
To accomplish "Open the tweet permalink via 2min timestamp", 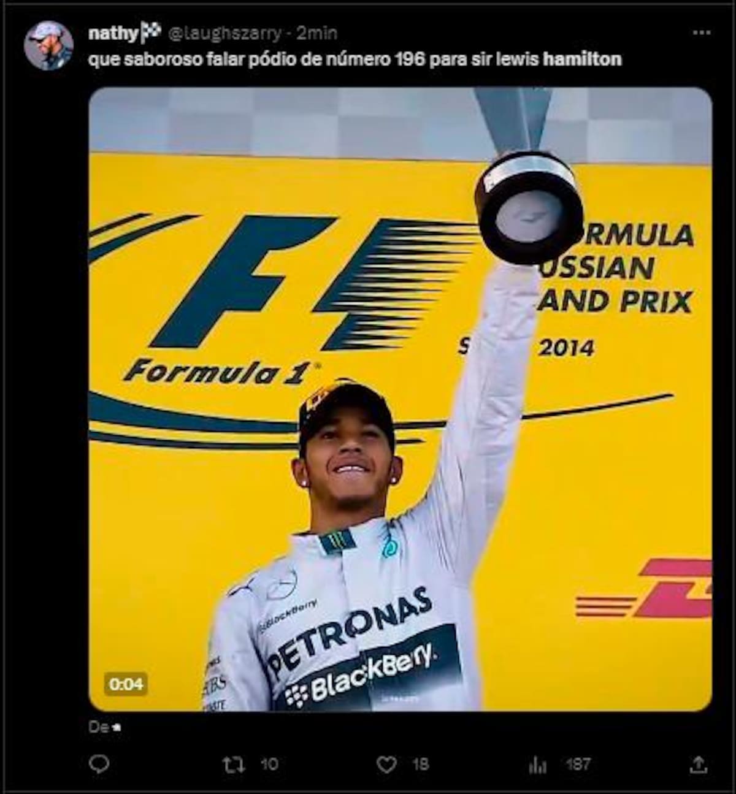I will pyautogui.click(x=316, y=33).
